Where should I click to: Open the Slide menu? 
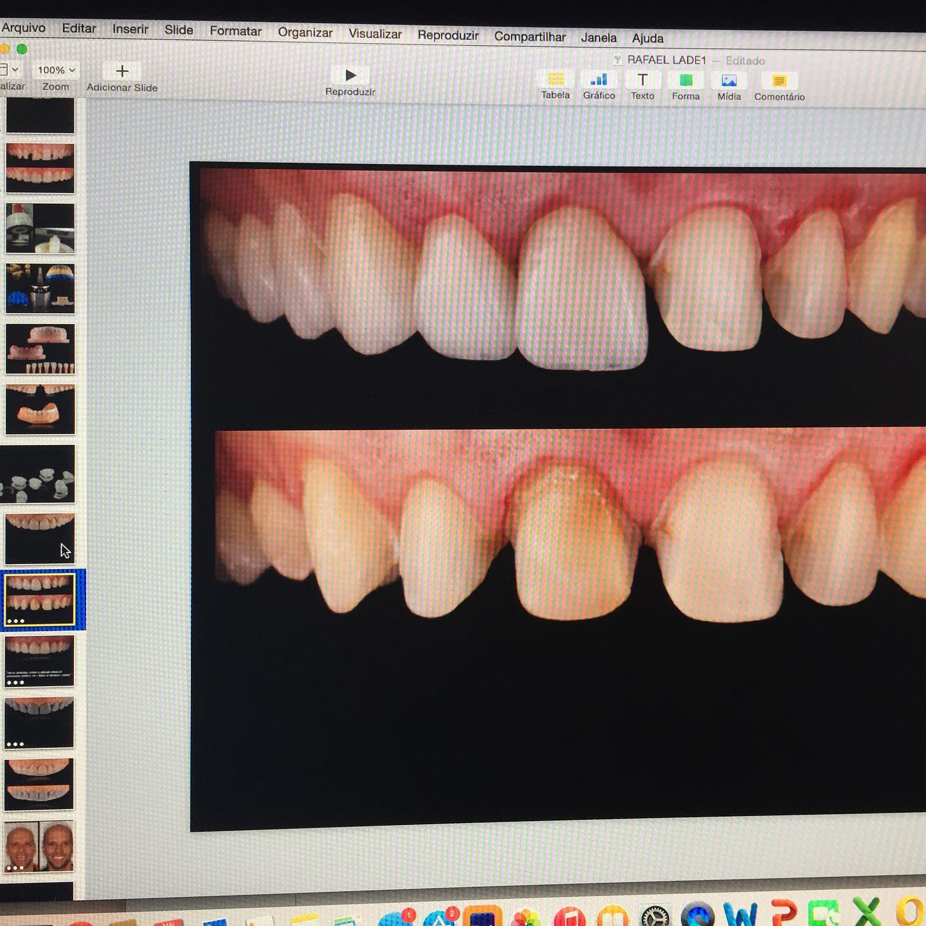[x=179, y=30]
